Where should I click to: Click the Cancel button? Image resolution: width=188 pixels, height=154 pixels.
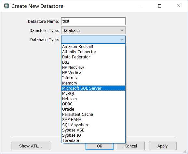point(131,146)
